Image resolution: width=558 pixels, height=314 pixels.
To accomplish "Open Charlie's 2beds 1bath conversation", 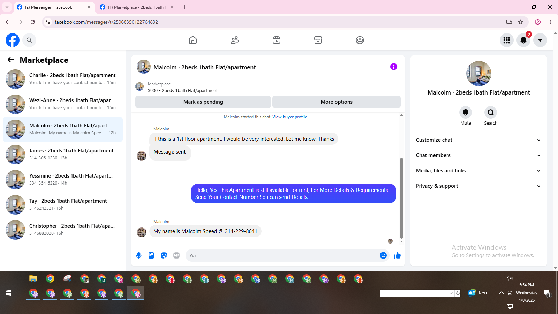I will click(x=63, y=79).
